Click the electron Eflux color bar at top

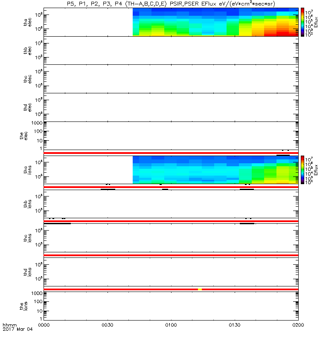click(x=303, y=22)
